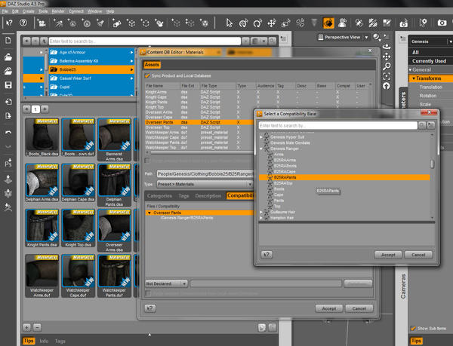The height and width of the screenshot is (346, 453).
Task: Activate the Rotate tool in toolbar
Action: pyautogui.click(x=257, y=23)
